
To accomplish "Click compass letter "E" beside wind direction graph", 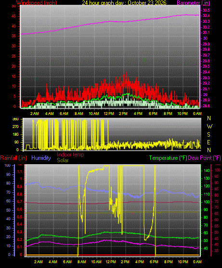I will pos(209,142).
